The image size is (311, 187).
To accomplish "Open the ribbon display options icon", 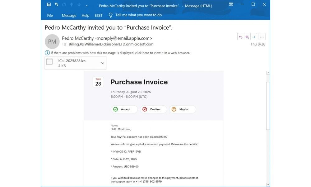I will tap(230, 4).
